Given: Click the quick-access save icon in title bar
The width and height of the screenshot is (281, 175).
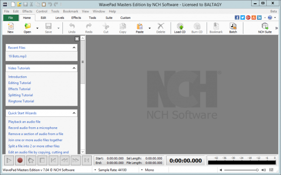Looking at the screenshot, I should pos(25,4).
